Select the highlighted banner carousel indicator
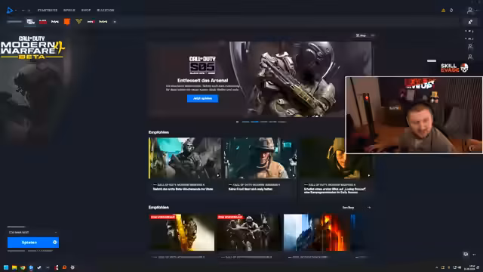483x272 pixels. tap(255, 122)
